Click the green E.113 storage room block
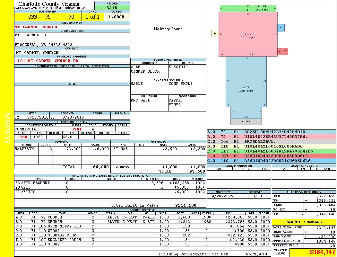The image size is (337, 257). point(248,9)
